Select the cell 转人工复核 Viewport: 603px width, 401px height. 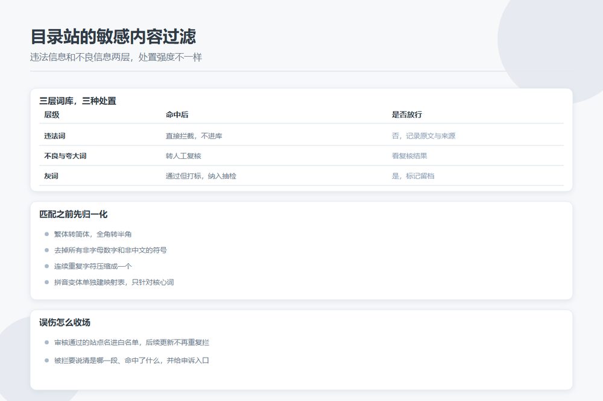[x=183, y=156]
